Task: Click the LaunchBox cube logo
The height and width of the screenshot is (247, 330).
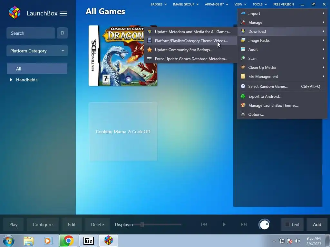Action: (15, 13)
